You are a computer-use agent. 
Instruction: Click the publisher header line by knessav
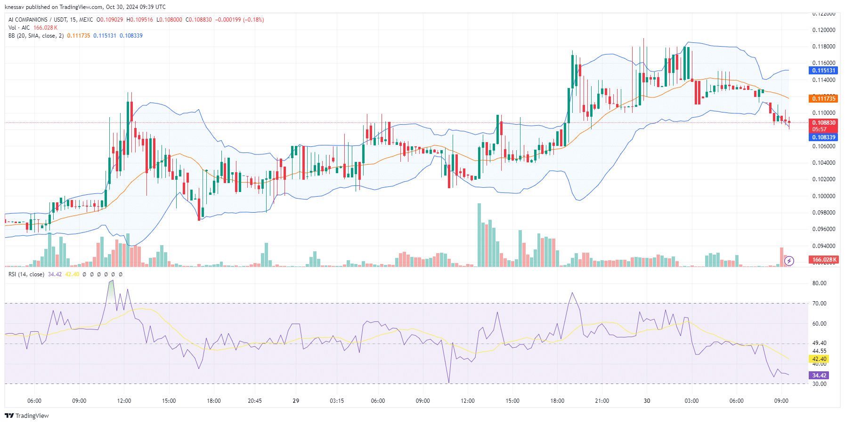(x=85, y=7)
